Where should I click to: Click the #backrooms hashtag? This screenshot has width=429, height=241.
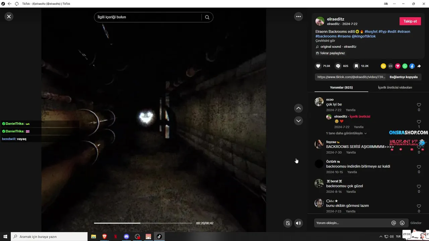[x=326, y=36]
